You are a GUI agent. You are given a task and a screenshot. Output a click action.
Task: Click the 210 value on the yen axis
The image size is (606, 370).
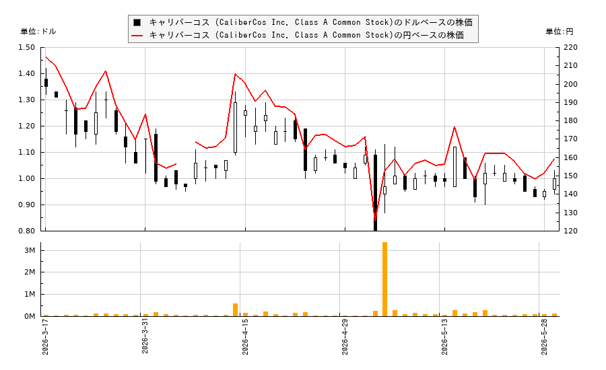(x=571, y=66)
